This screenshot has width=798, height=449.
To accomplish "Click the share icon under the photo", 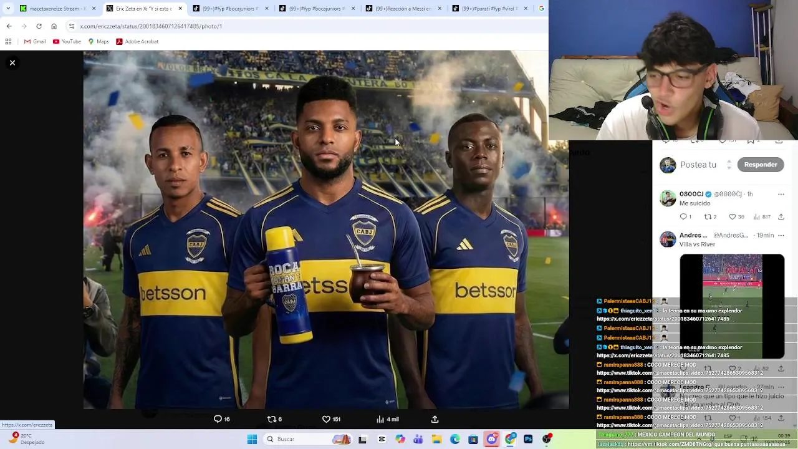I will [x=435, y=419].
